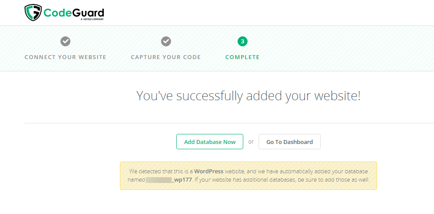Click the word "or" between the buttons

[251, 142]
